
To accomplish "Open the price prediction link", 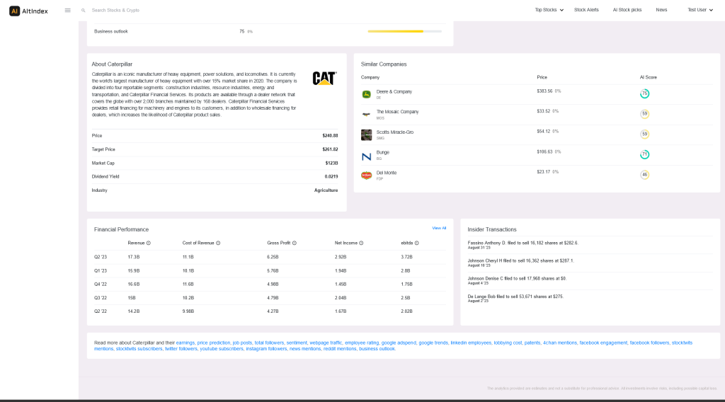I will (x=214, y=343).
